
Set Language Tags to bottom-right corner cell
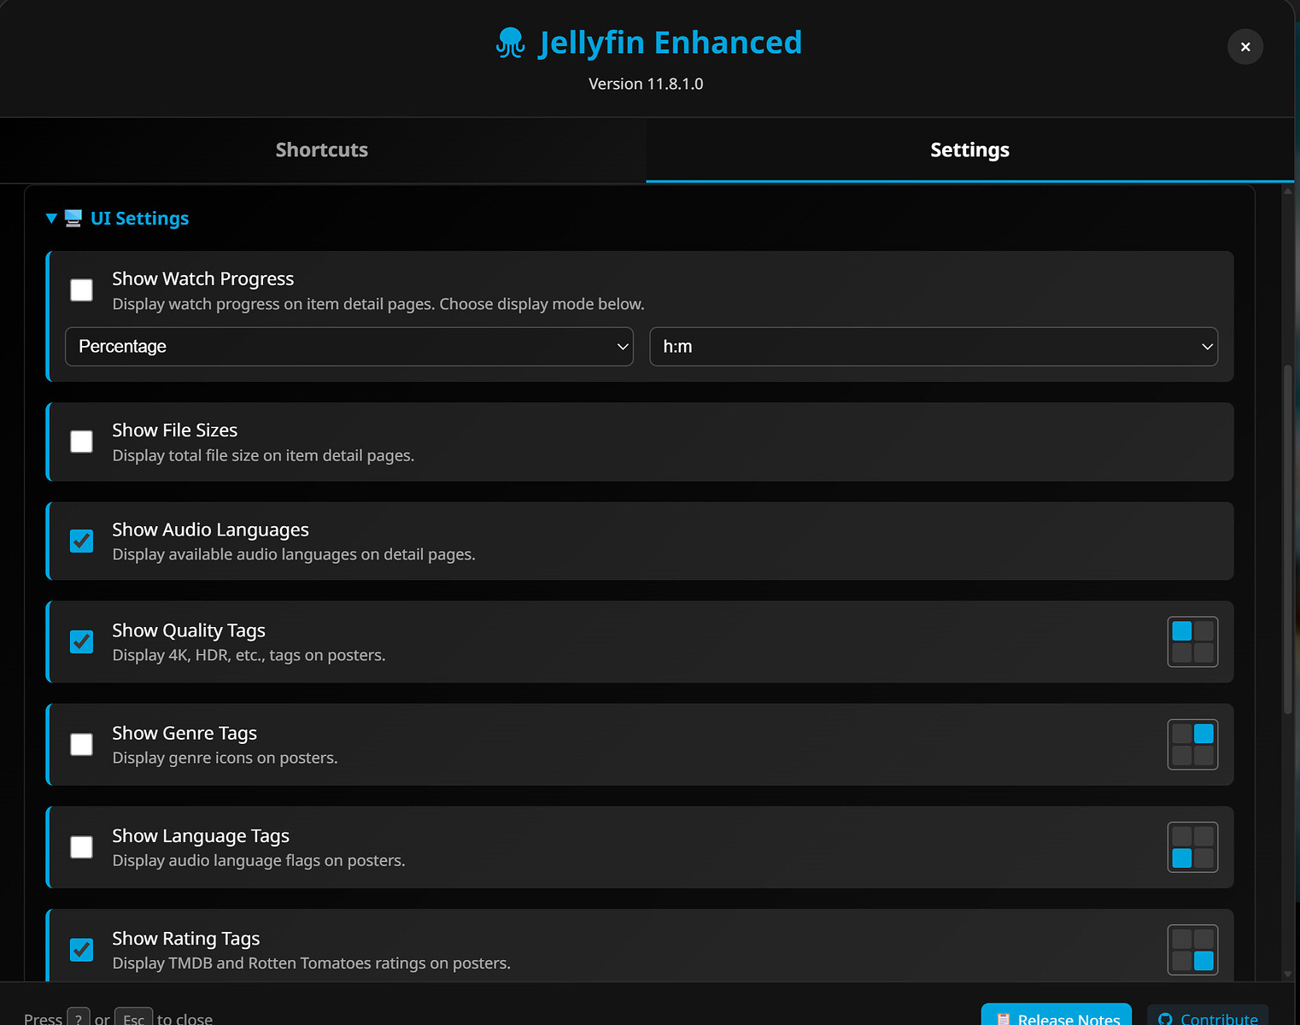pos(1204,858)
